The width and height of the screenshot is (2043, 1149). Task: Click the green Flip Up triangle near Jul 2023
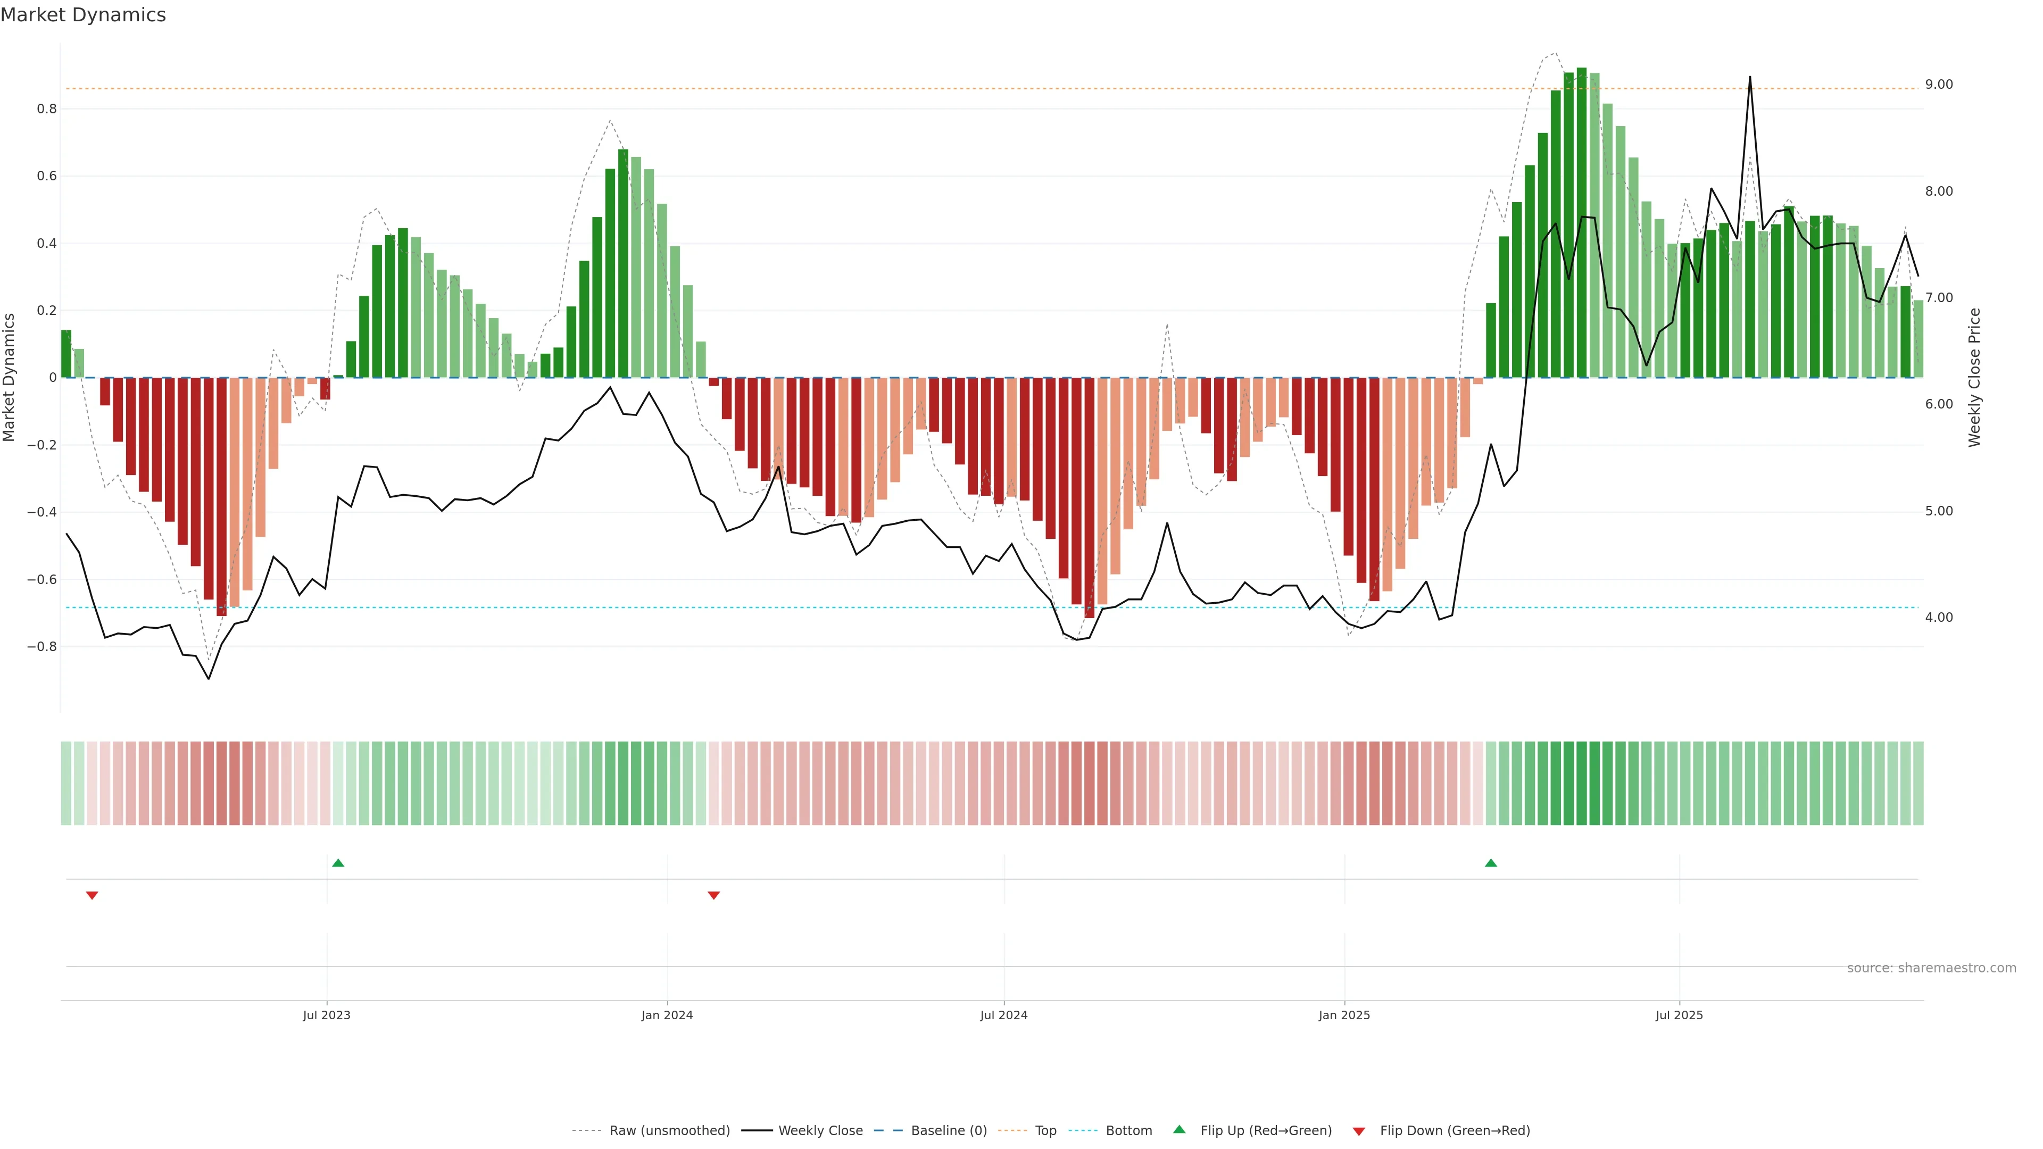pyautogui.click(x=338, y=863)
